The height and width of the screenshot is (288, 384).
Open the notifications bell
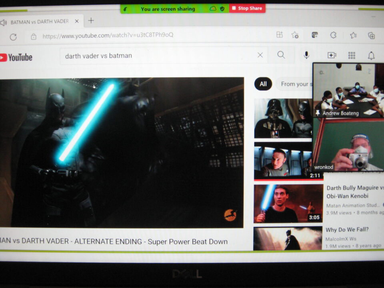point(371,56)
